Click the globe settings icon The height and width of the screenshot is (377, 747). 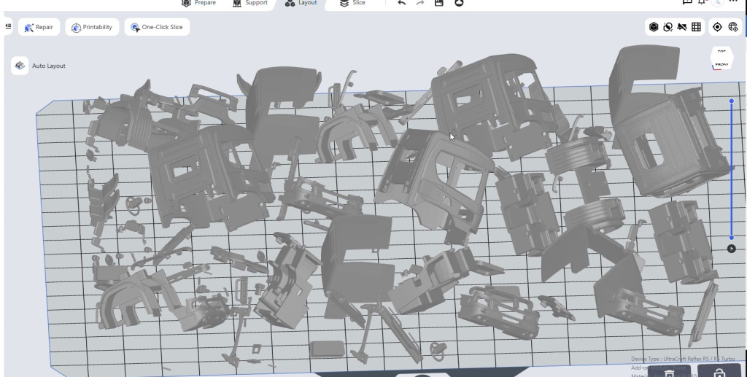(x=732, y=27)
